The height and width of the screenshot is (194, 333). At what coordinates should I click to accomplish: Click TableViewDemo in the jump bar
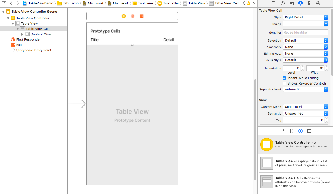coord(40,4)
